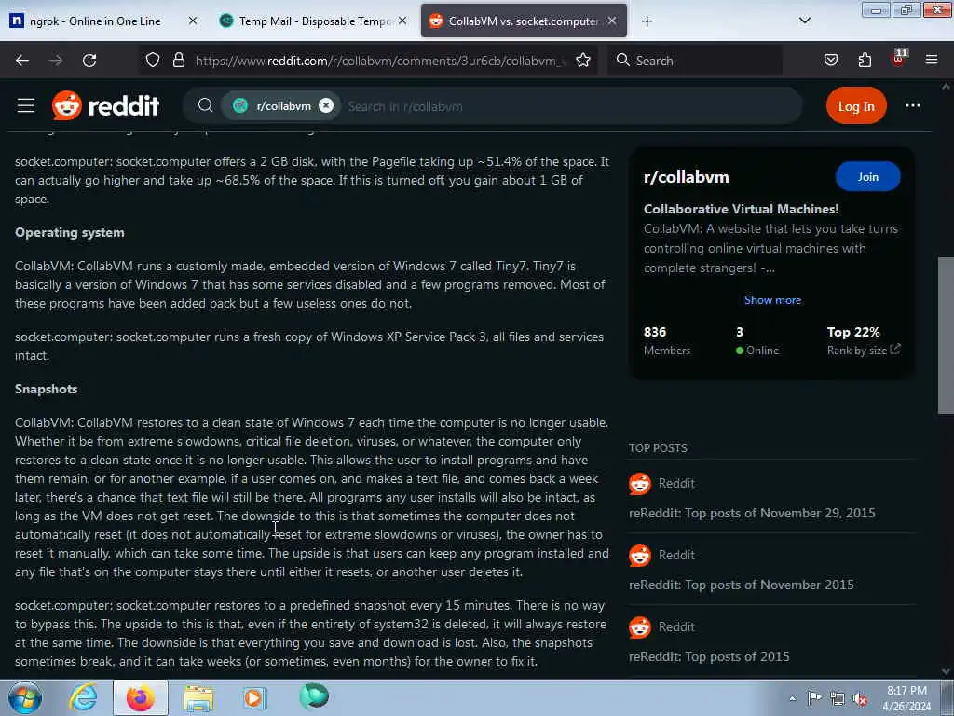Click the browser forward arrow
This screenshot has width=954, height=716.
coord(56,61)
